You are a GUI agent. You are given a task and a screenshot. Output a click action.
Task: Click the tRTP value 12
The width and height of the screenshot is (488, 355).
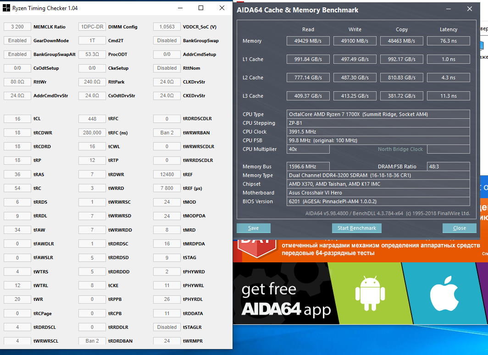pyautogui.click(x=92, y=160)
